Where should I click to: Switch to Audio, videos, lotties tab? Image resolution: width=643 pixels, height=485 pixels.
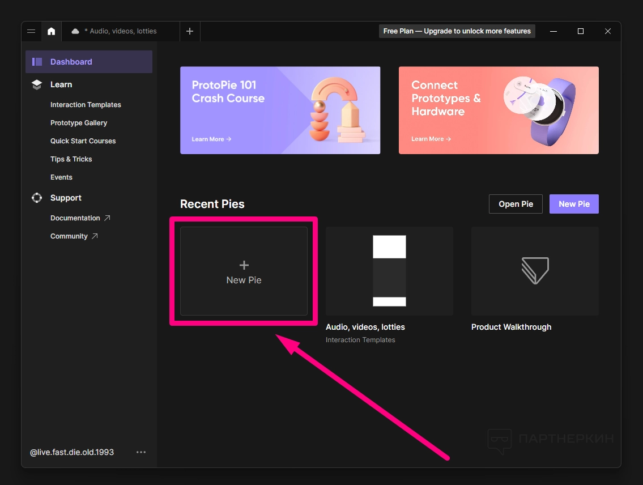click(121, 31)
